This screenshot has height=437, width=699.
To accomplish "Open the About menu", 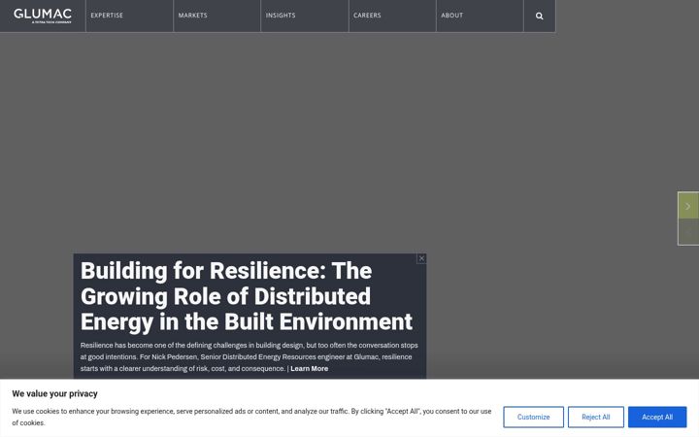I will point(452,16).
